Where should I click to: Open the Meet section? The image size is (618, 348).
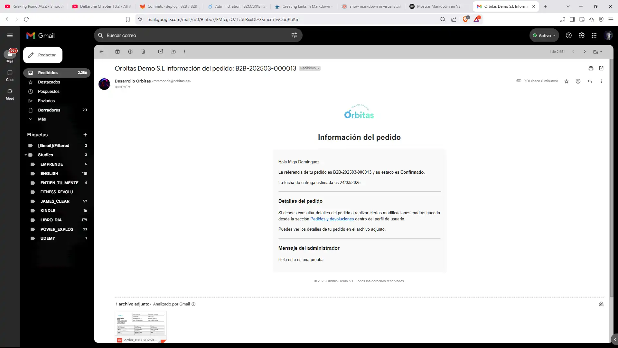tap(10, 94)
